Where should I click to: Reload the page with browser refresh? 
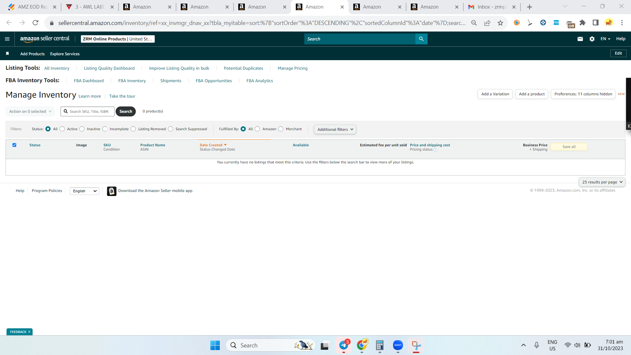[x=35, y=23]
